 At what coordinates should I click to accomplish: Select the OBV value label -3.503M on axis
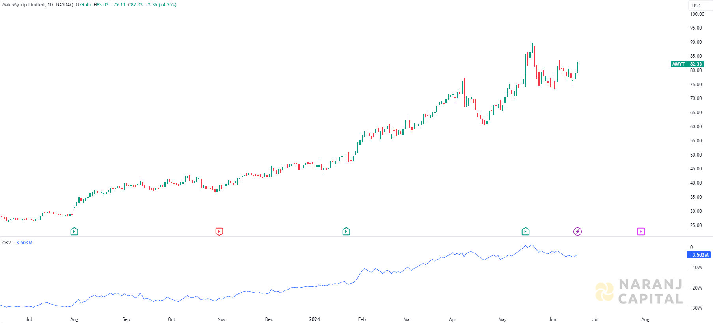click(x=699, y=255)
